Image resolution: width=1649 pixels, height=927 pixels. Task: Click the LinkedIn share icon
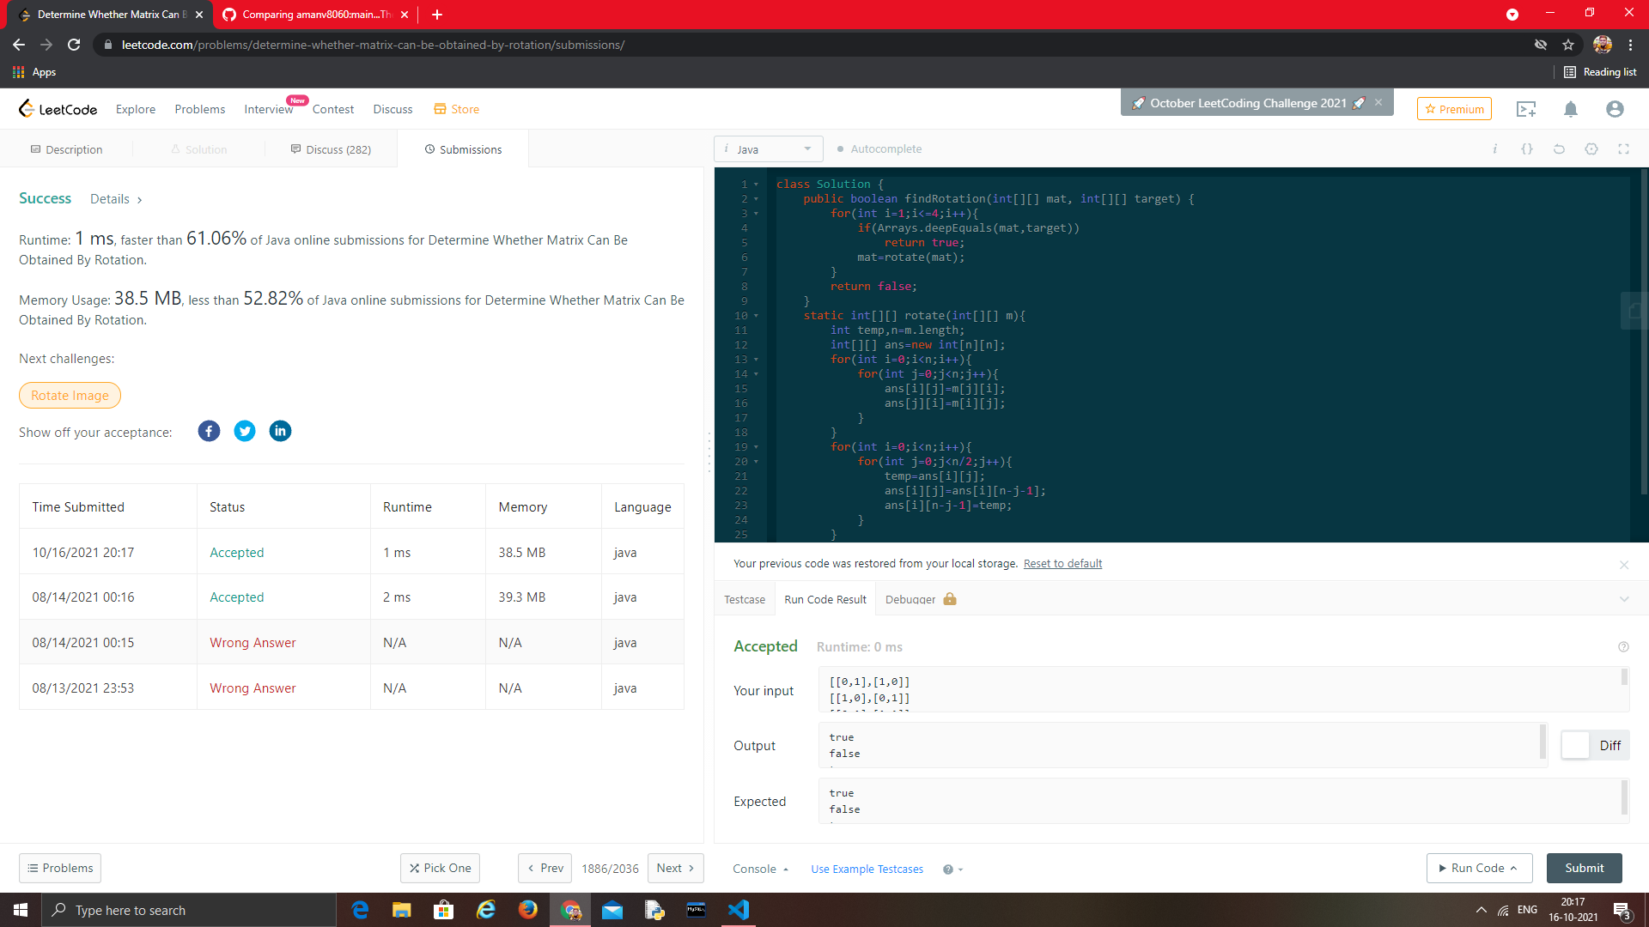[280, 431]
